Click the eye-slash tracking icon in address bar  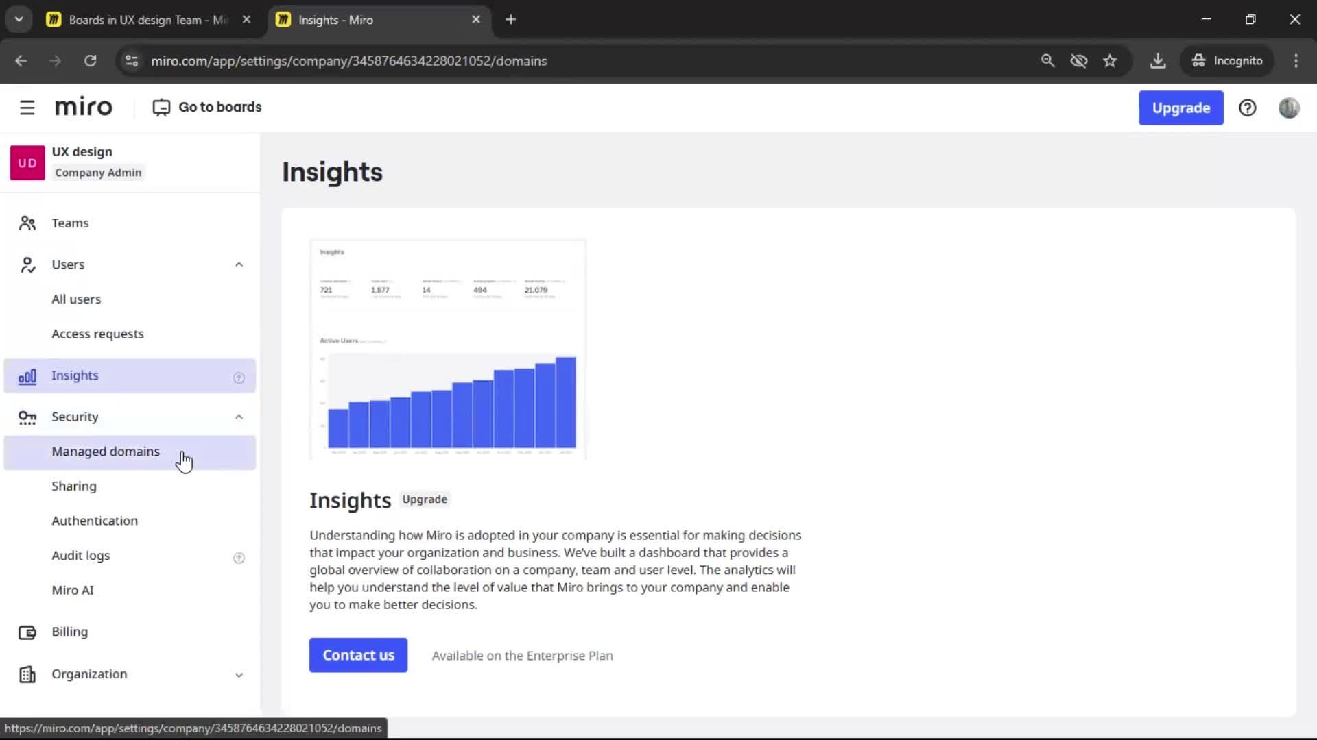[1079, 60]
